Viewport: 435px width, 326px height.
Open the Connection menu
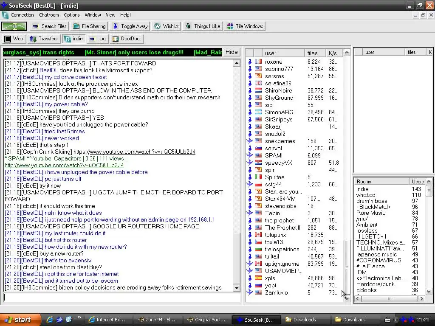pos(22,15)
